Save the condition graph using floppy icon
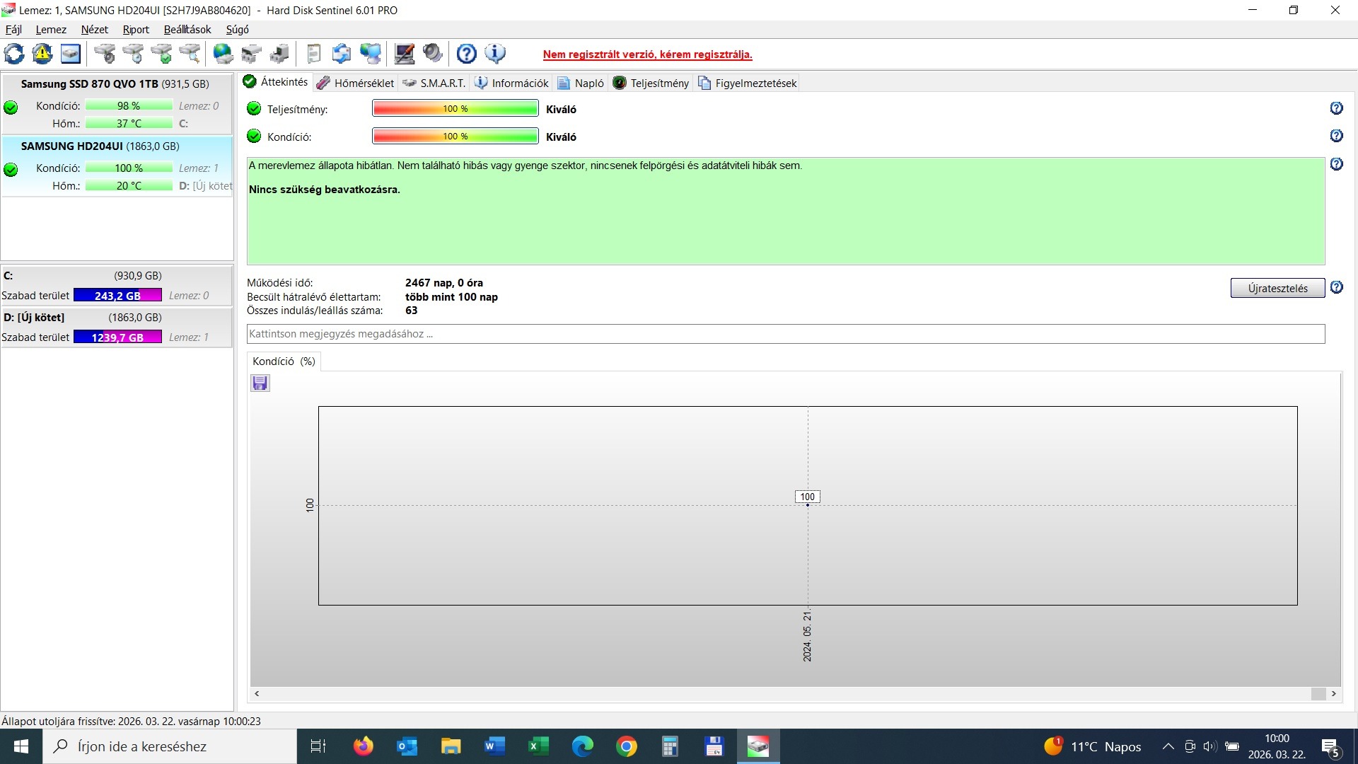 [x=260, y=383]
